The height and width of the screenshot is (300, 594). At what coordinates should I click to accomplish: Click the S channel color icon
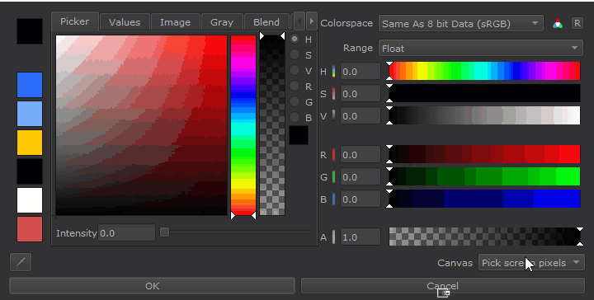tap(334, 94)
